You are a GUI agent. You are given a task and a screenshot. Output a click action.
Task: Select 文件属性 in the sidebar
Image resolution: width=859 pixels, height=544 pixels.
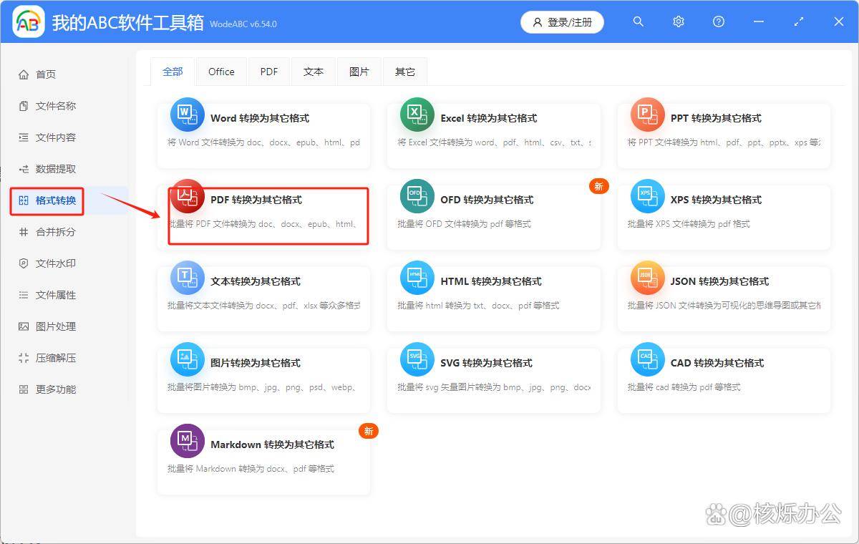click(56, 295)
